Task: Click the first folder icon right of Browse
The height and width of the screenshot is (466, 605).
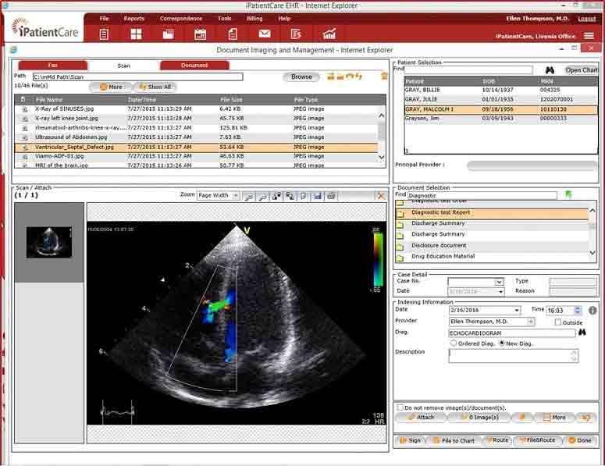Action: point(331,76)
